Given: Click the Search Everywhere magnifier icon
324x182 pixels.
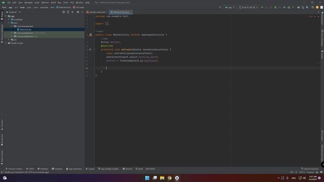Looking at the screenshot, I should (313, 7).
